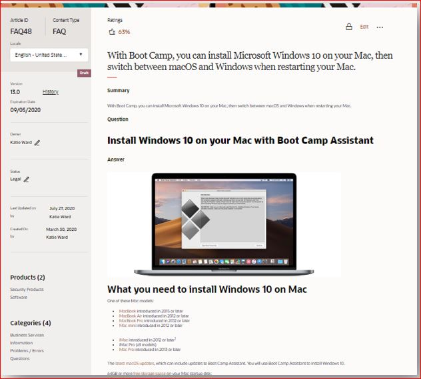Viewport: 421px width, 379px height.
Task: Click the pencil icon next to Legal status
Action: pos(27,179)
